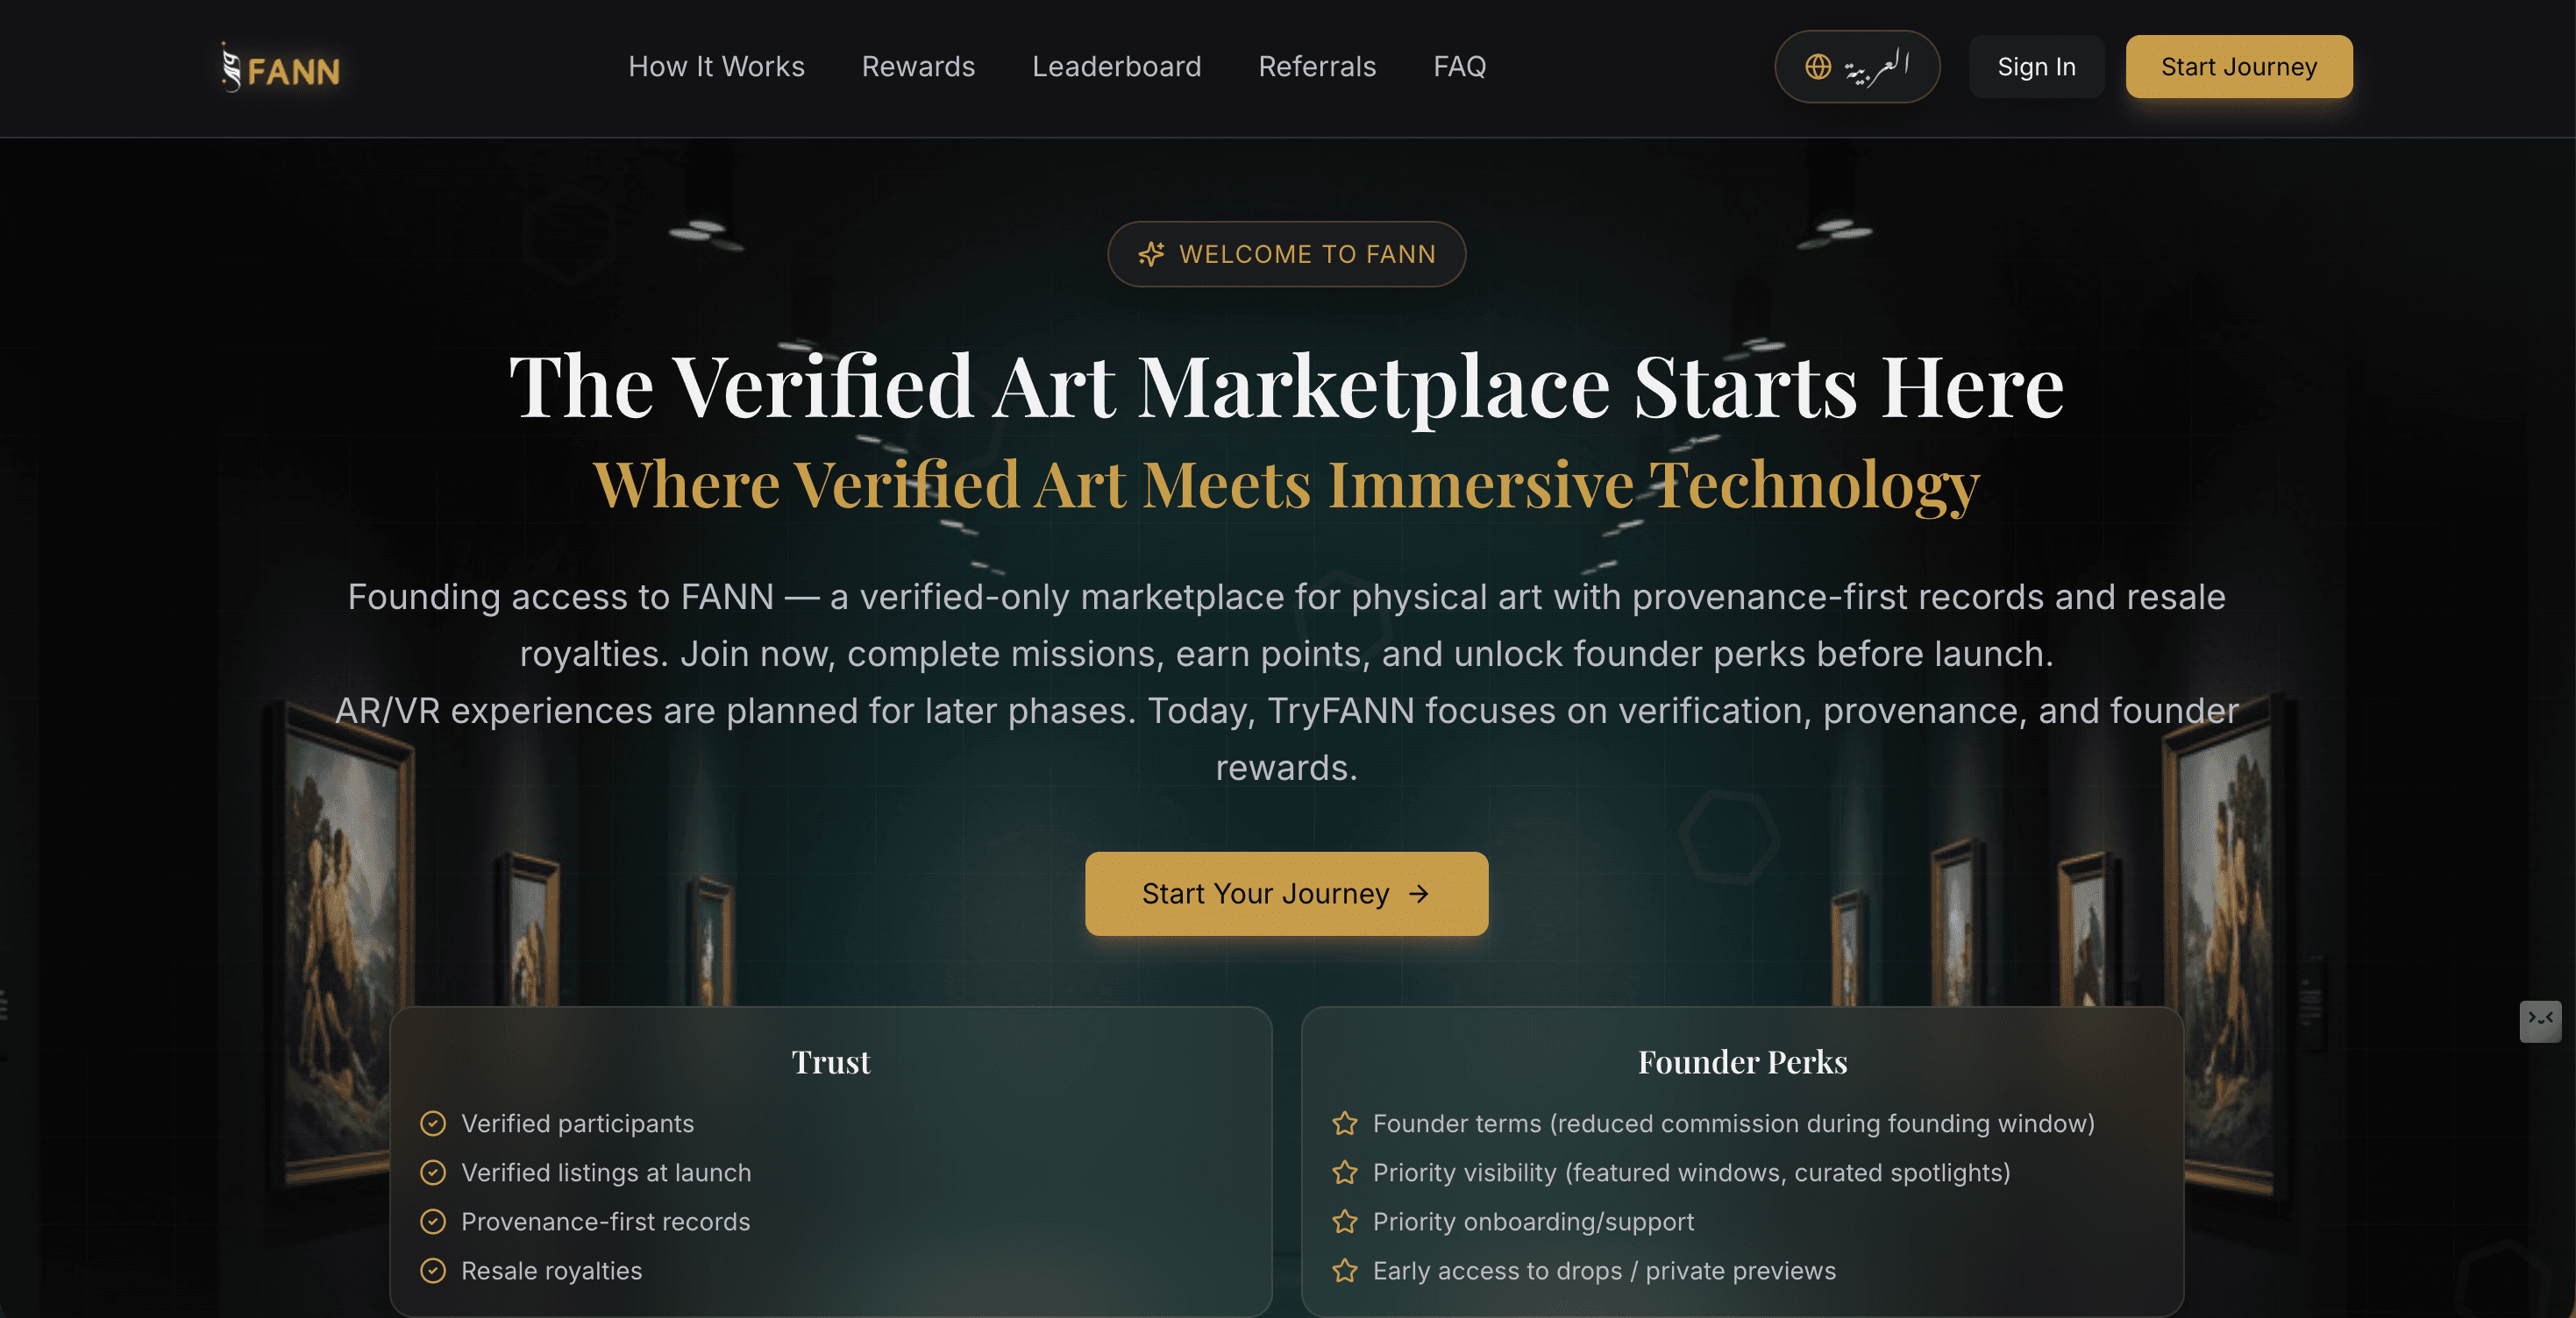Click star icon beside Priority onboarding/support
Image resolution: width=2576 pixels, height=1318 pixels.
pos(1345,1221)
